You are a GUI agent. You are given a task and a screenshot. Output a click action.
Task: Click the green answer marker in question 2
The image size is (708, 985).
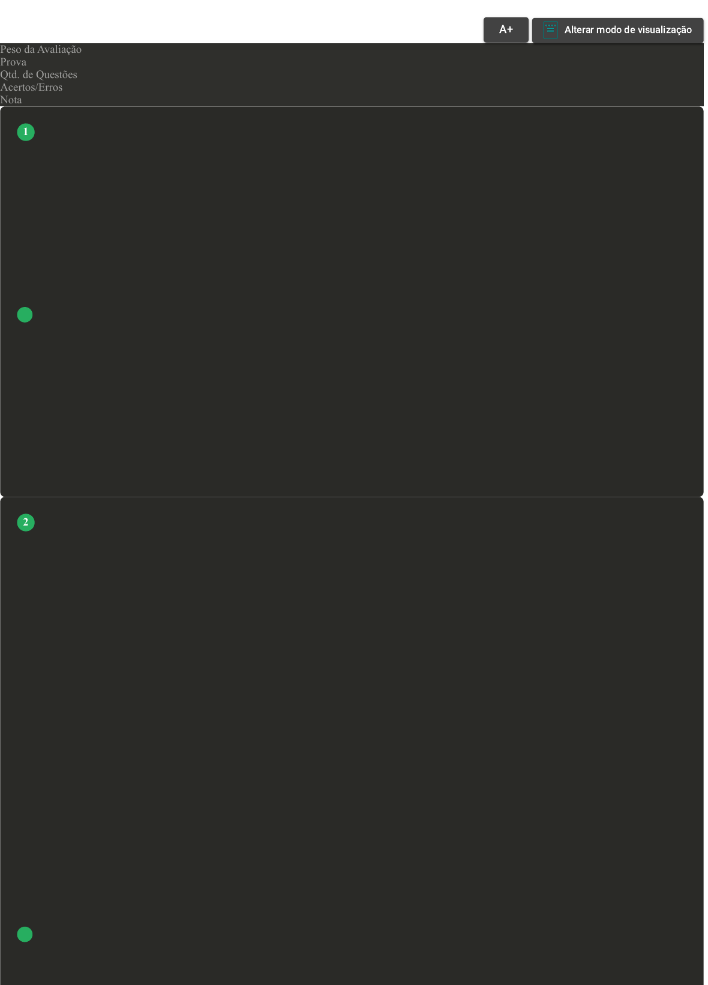(25, 935)
